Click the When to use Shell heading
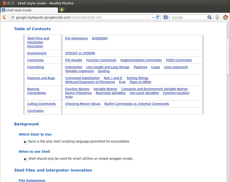 (34, 152)
